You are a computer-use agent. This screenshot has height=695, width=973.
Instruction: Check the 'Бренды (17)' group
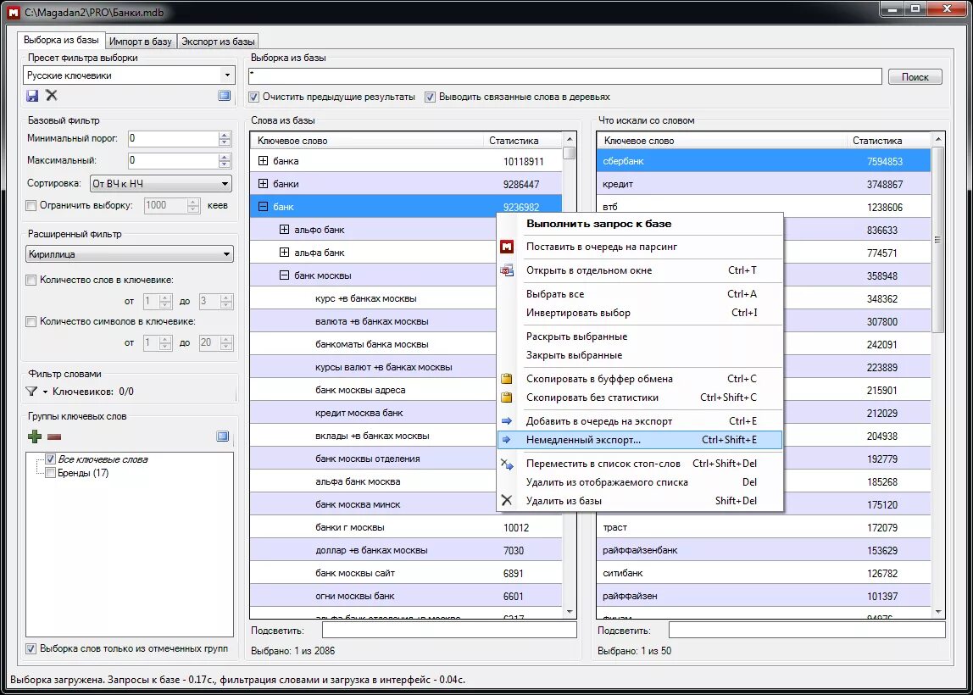coord(51,473)
